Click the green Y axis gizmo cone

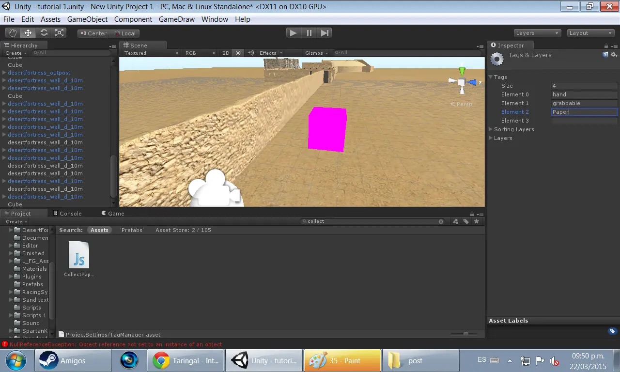(462, 71)
